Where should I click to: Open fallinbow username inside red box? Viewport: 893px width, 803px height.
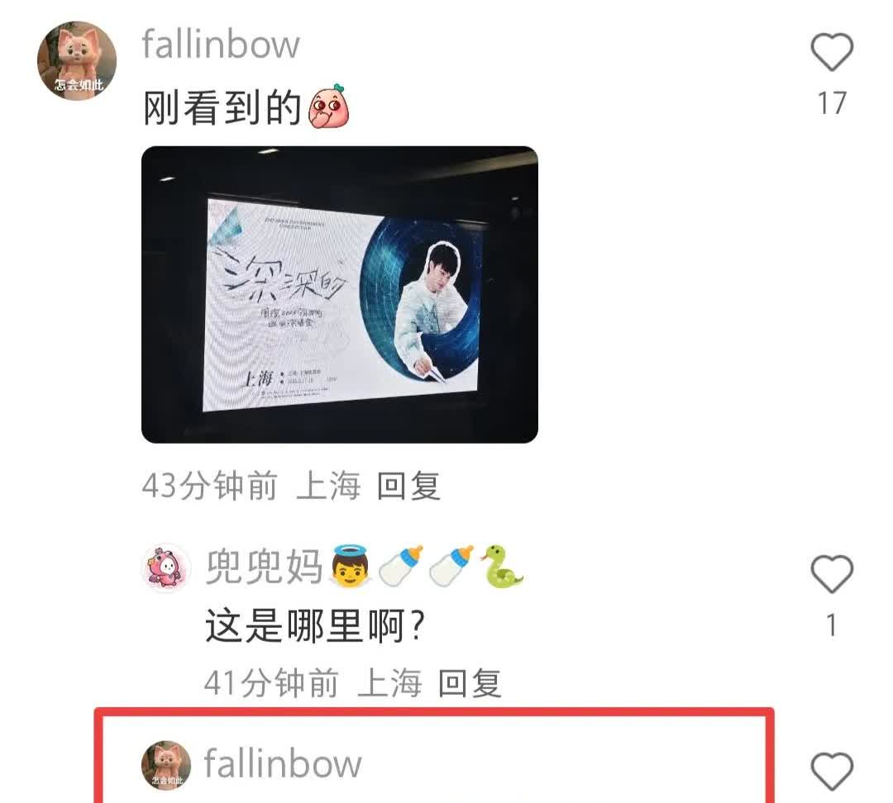coord(283,763)
